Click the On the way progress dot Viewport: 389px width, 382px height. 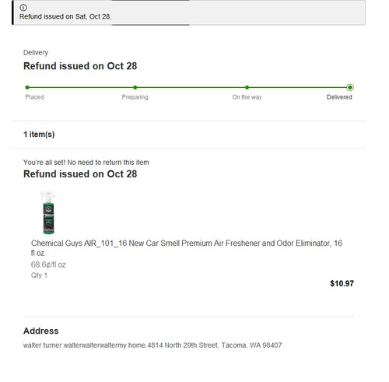coord(247,87)
